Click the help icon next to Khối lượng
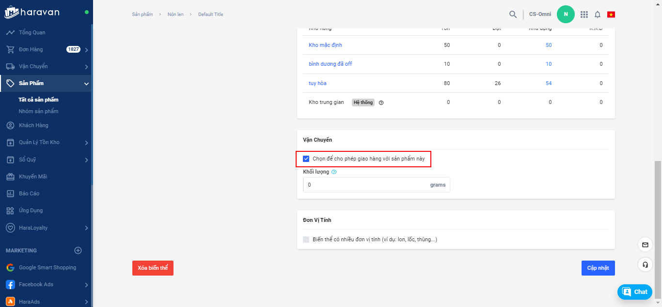The height and width of the screenshot is (307, 662). (x=334, y=172)
